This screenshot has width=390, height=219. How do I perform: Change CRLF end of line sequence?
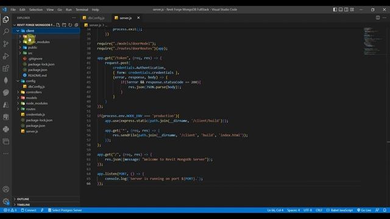[x=319, y=210]
